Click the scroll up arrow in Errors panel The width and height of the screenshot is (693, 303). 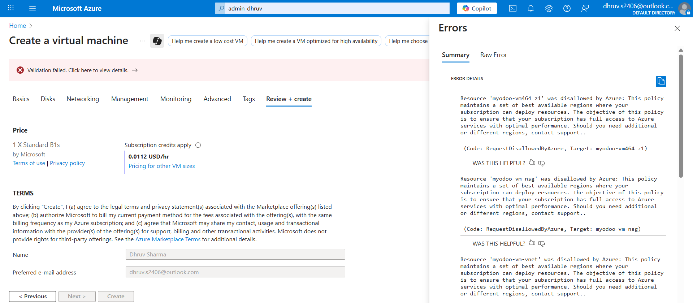[x=681, y=50]
